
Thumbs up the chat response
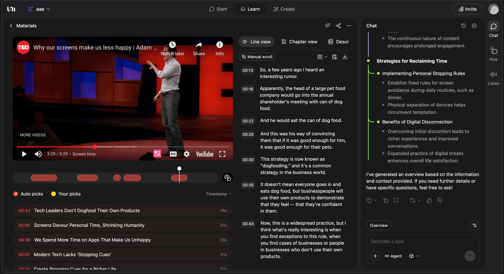click(429, 201)
